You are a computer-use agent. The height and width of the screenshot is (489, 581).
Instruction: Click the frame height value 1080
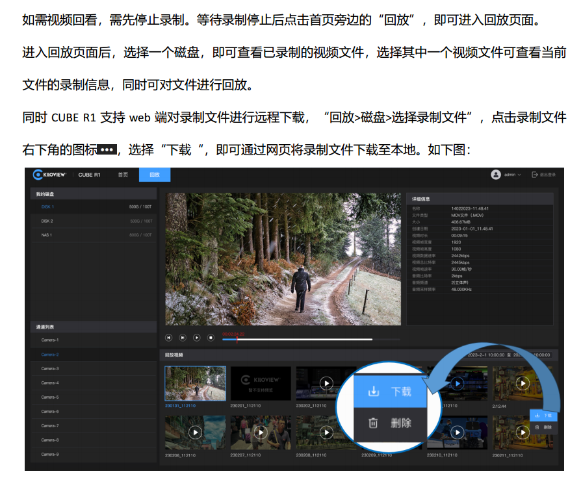point(456,249)
